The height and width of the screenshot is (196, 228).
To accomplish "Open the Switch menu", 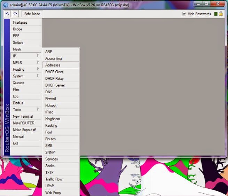I will (26, 42).
